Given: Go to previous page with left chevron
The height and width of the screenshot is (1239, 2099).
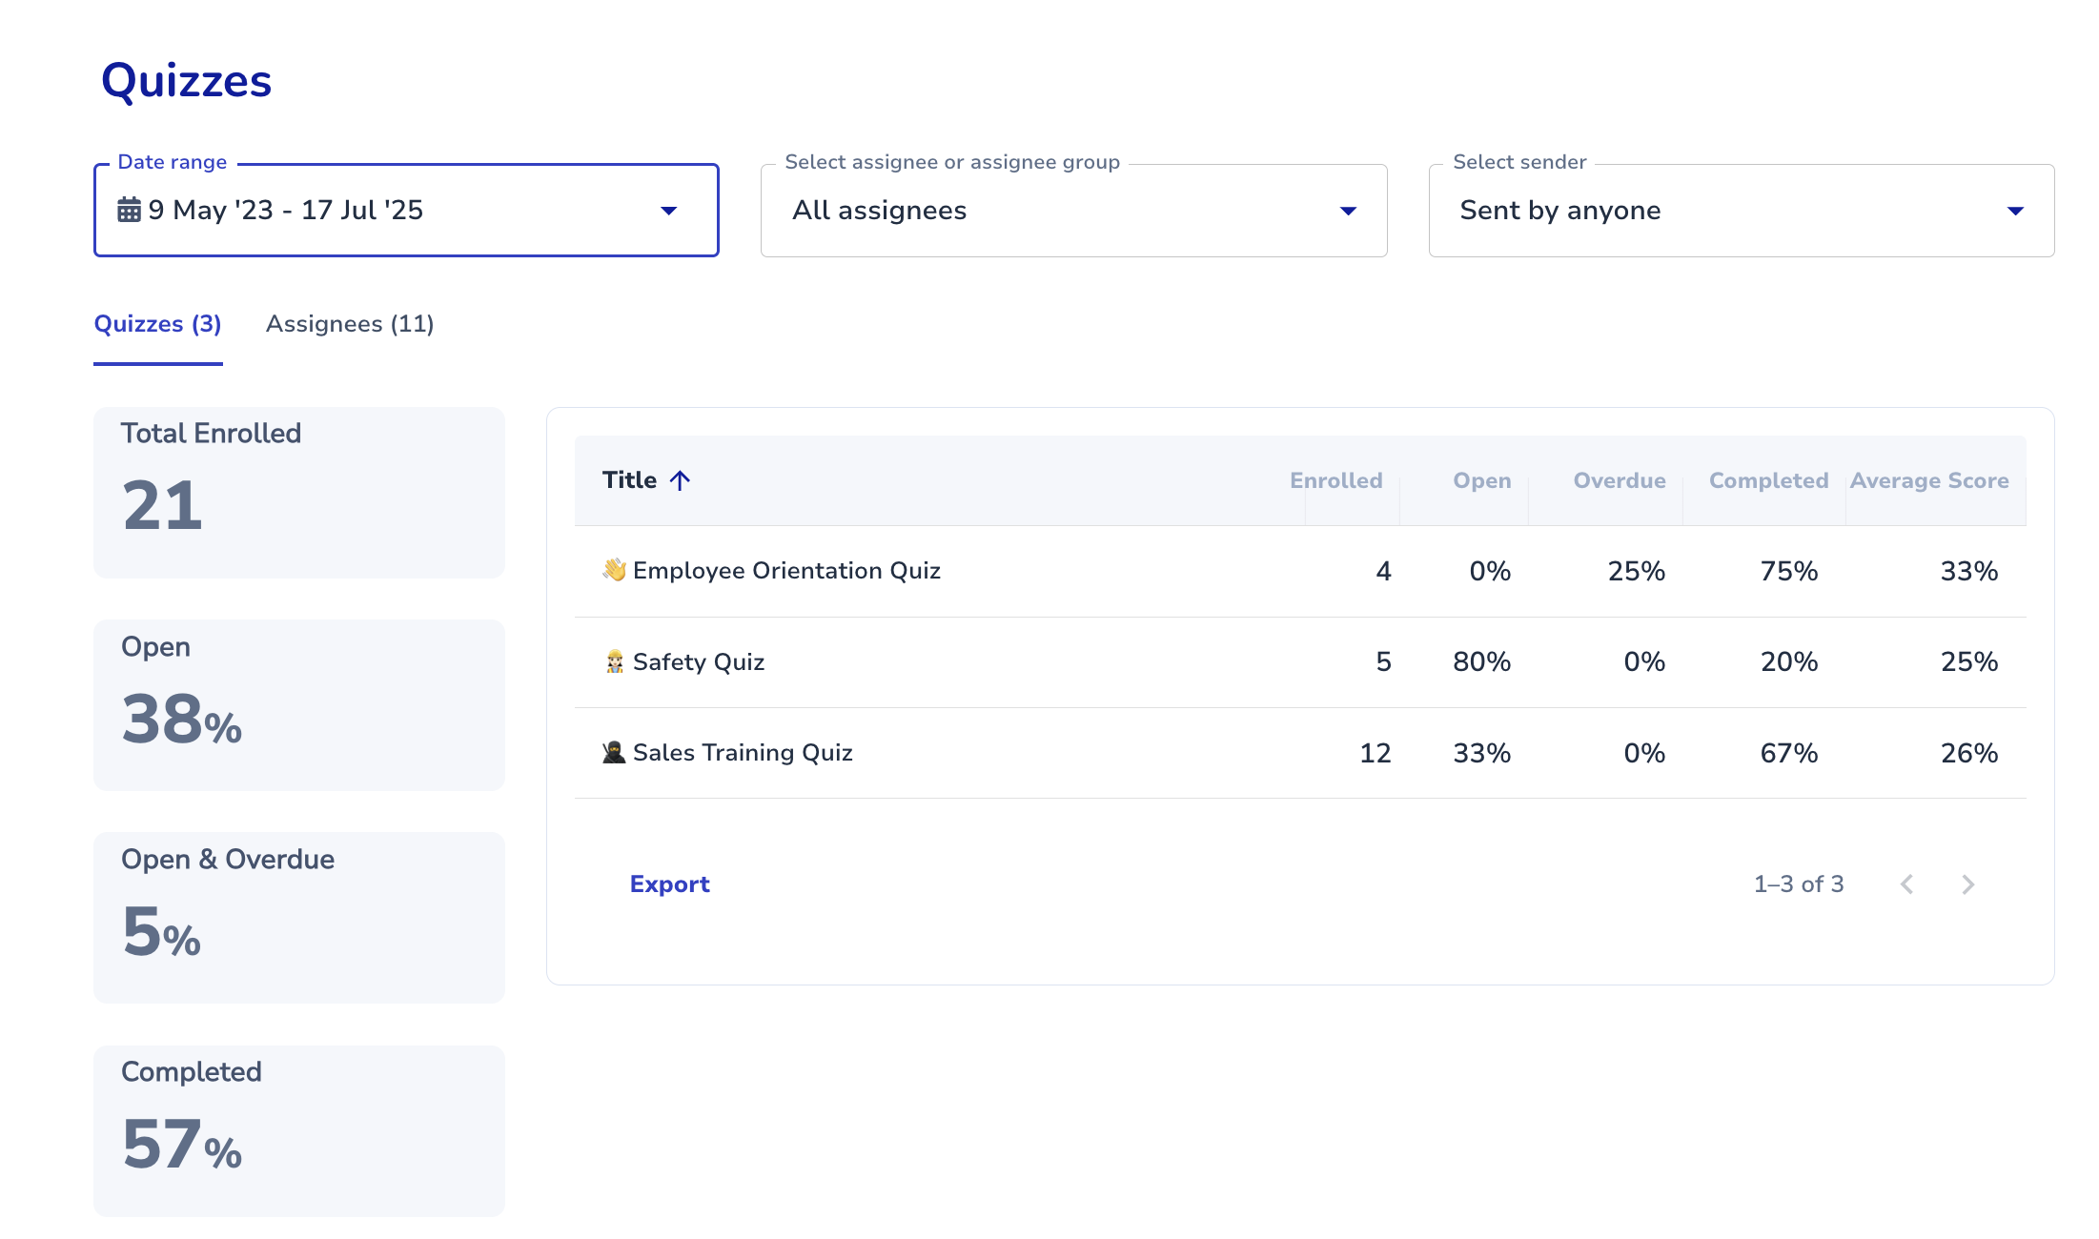Looking at the screenshot, I should tap(1906, 884).
